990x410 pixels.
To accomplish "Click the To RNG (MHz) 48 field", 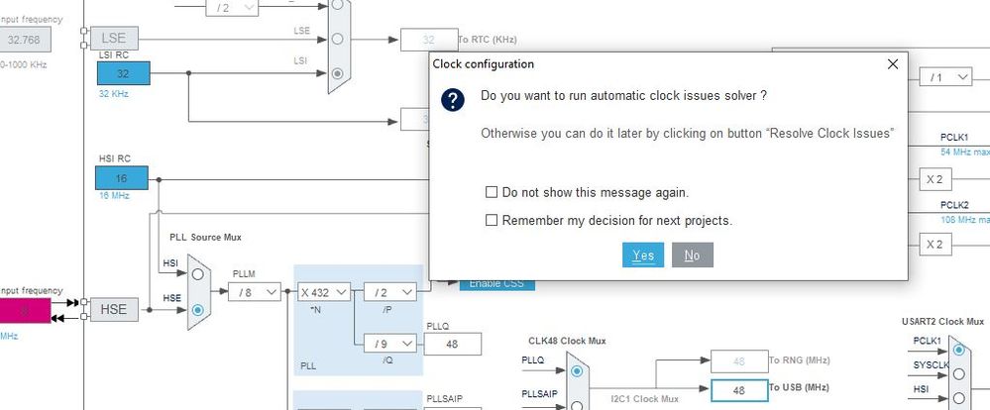I will tap(739, 361).
